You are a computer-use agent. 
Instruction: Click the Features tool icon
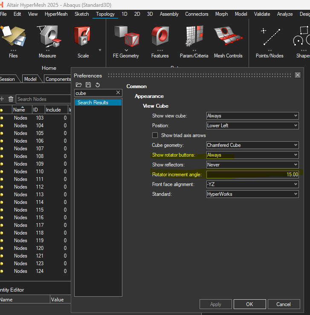(160, 37)
